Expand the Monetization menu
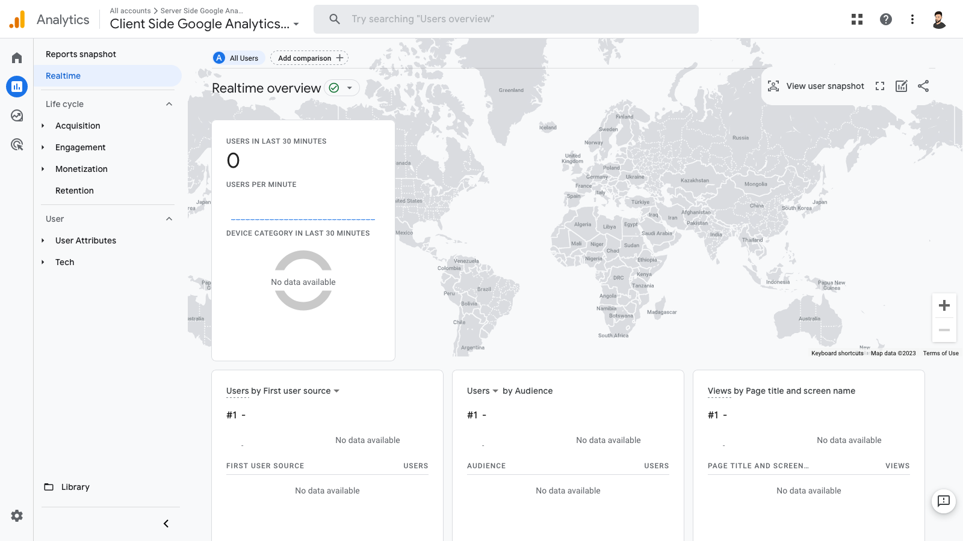This screenshot has height=541, width=963. (43, 169)
